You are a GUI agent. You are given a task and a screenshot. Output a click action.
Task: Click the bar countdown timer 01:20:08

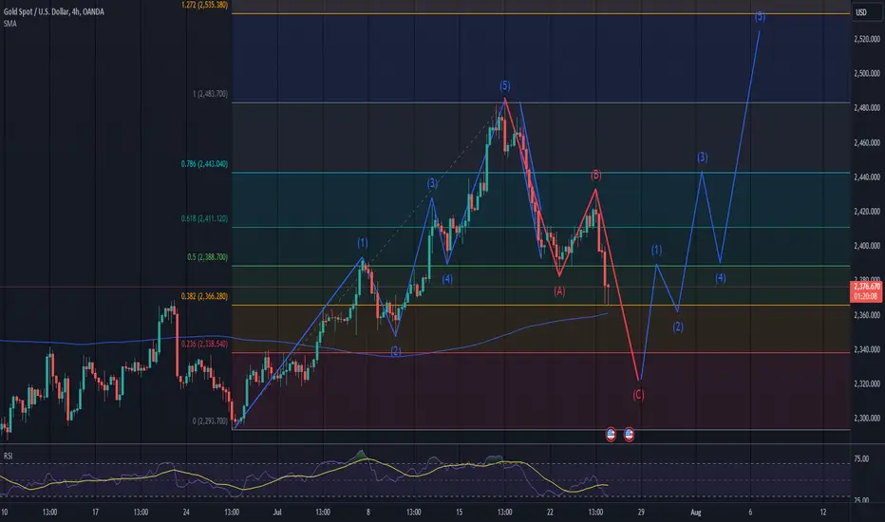pyautogui.click(x=866, y=296)
